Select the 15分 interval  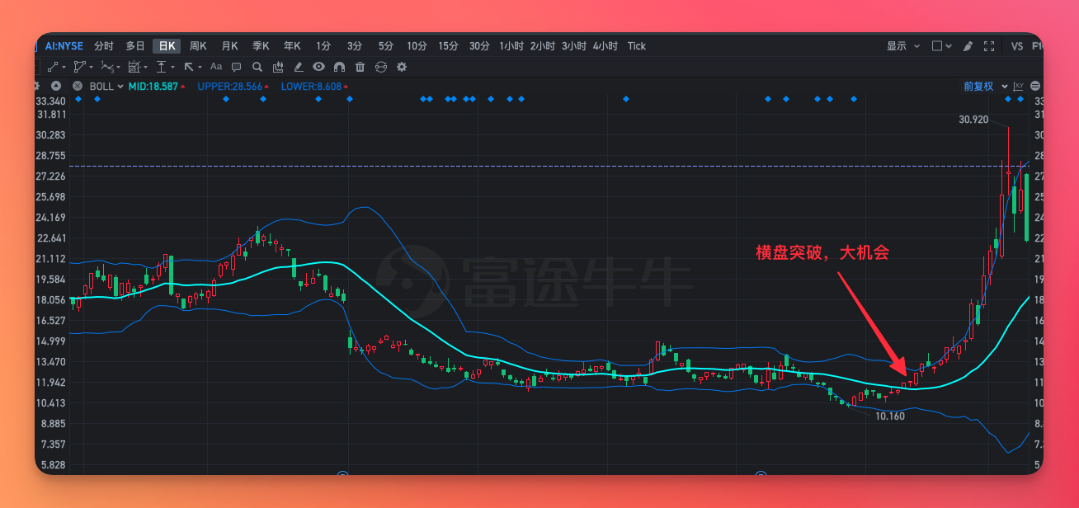click(448, 46)
